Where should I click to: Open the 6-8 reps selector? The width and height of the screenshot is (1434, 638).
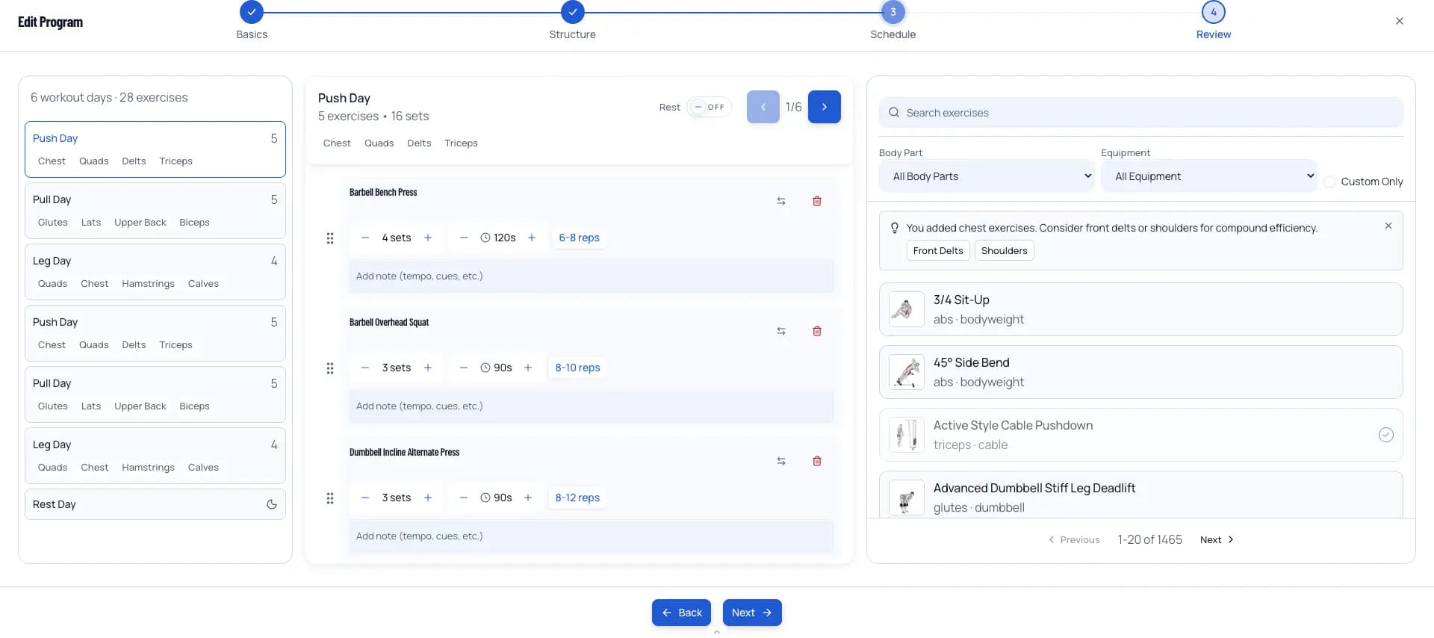(x=580, y=238)
